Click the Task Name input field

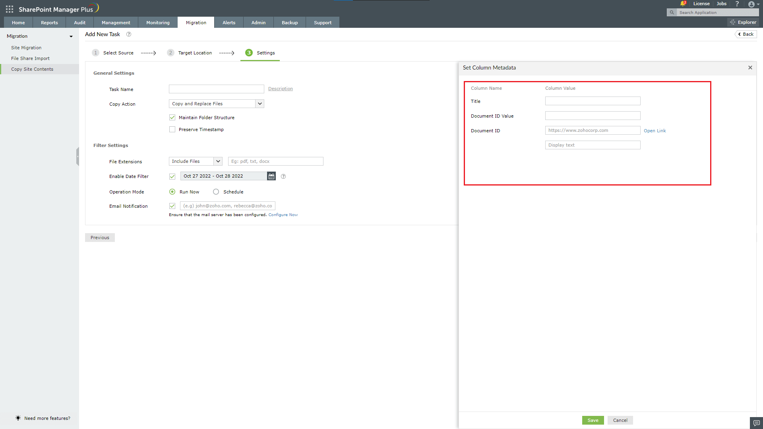click(216, 89)
